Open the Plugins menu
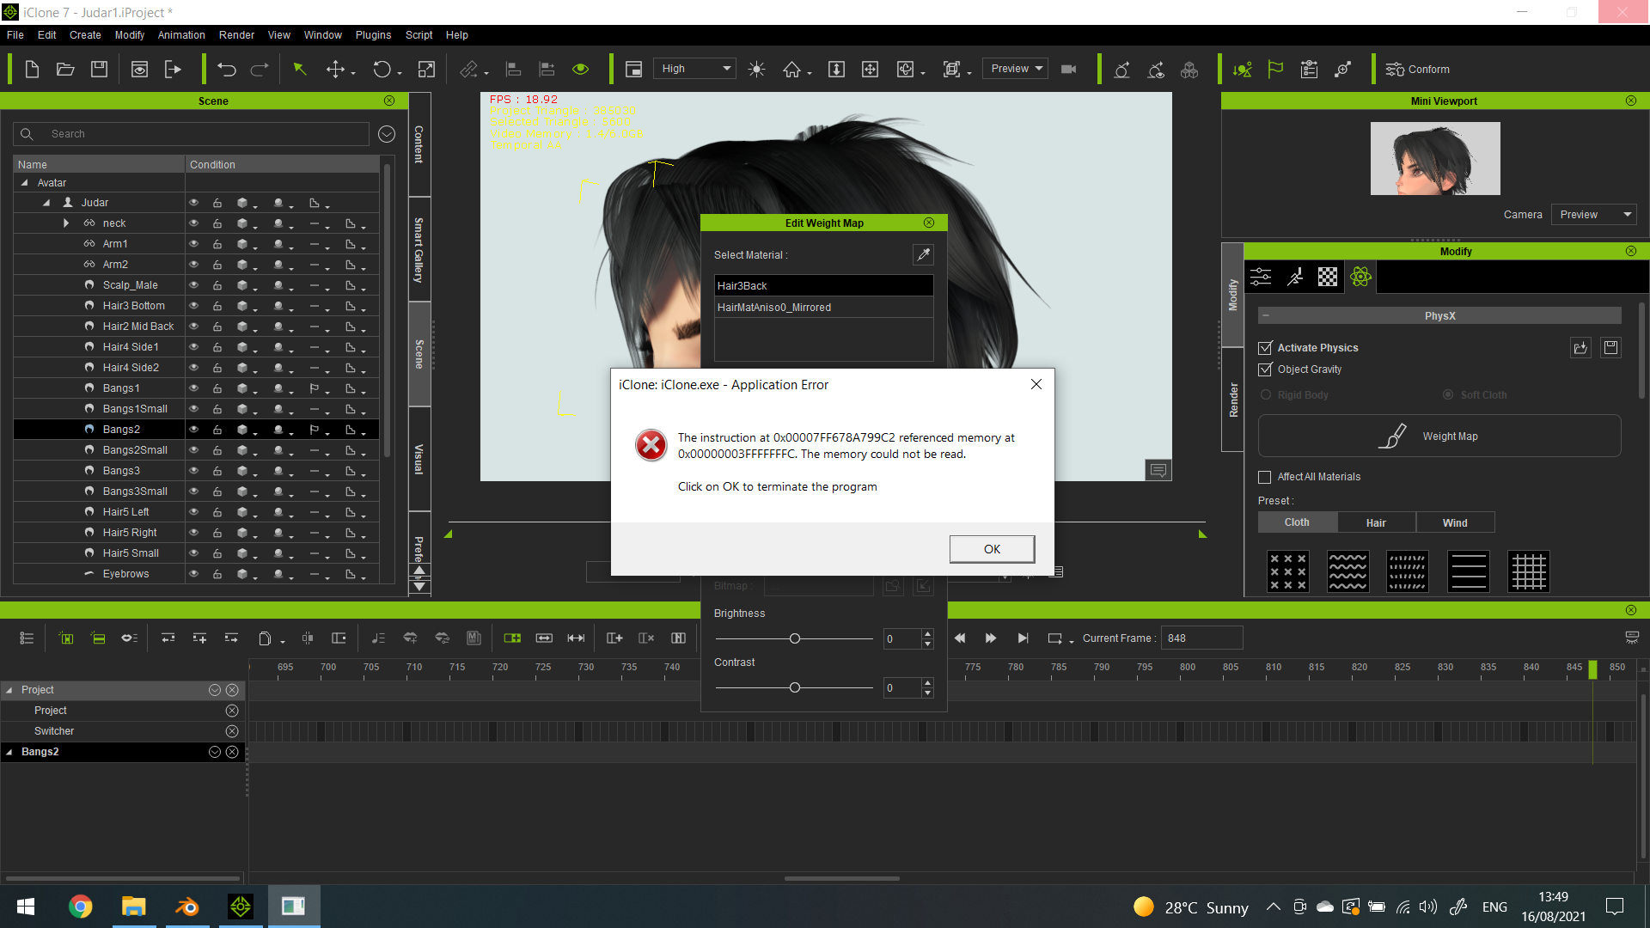Image resolution: width=1650 pixels, height=928 pixels. pos(373,35)
